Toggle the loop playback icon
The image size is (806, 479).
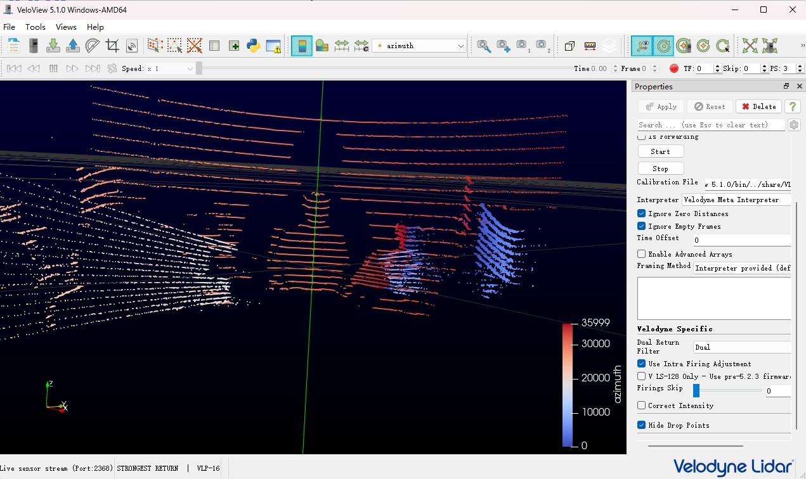112,68
